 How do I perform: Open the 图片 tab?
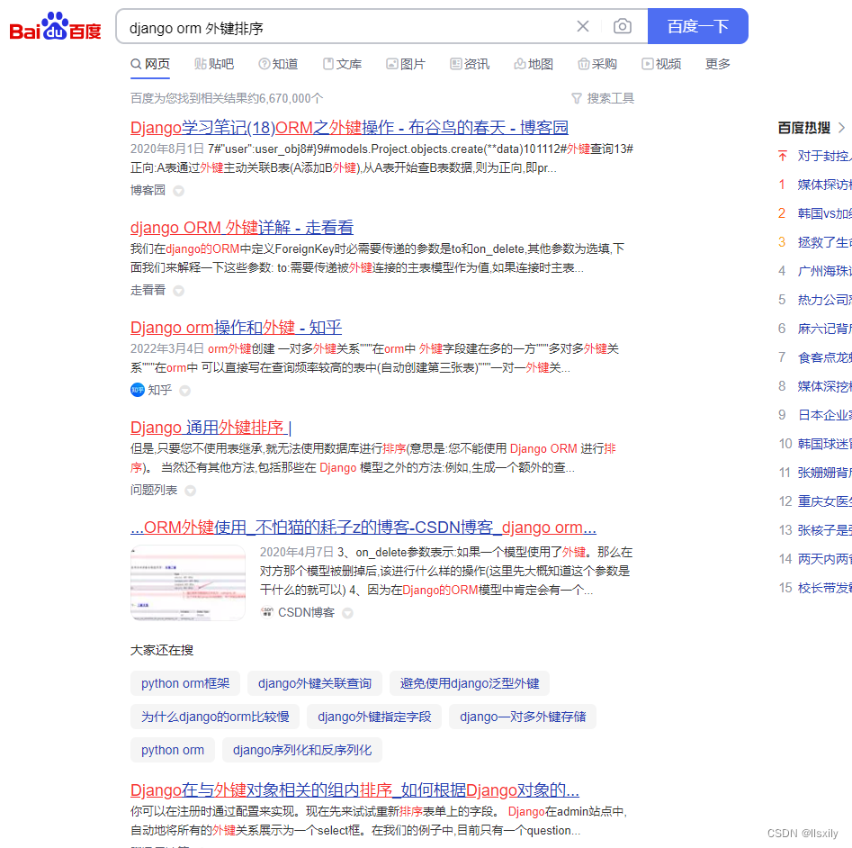tap(406, 64)
